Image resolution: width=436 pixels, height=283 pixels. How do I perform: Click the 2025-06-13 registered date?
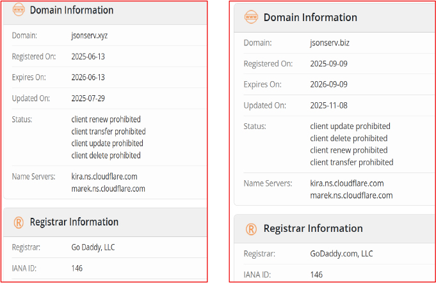click(88, 57)
